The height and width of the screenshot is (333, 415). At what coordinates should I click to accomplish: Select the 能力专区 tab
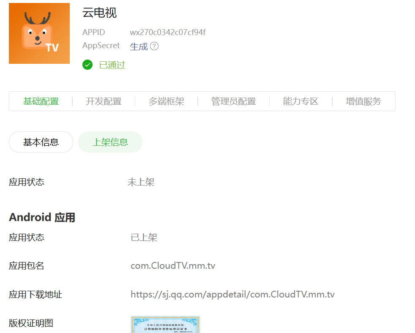point(300,101)
